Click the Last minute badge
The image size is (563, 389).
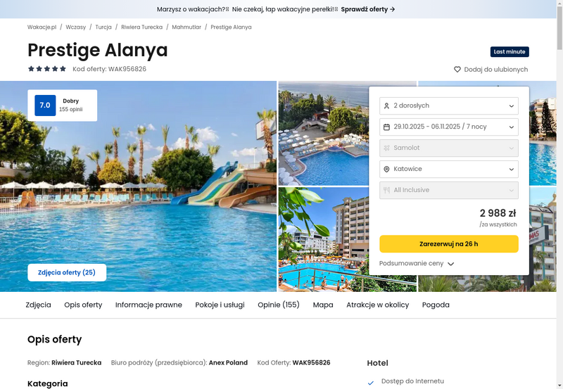pos(510,51)
